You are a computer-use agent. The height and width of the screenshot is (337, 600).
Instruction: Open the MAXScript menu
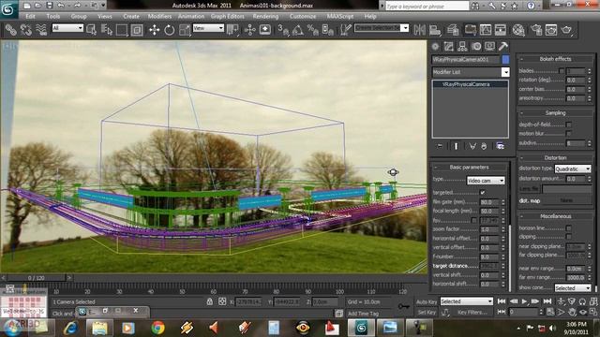[x=340, y=17]
